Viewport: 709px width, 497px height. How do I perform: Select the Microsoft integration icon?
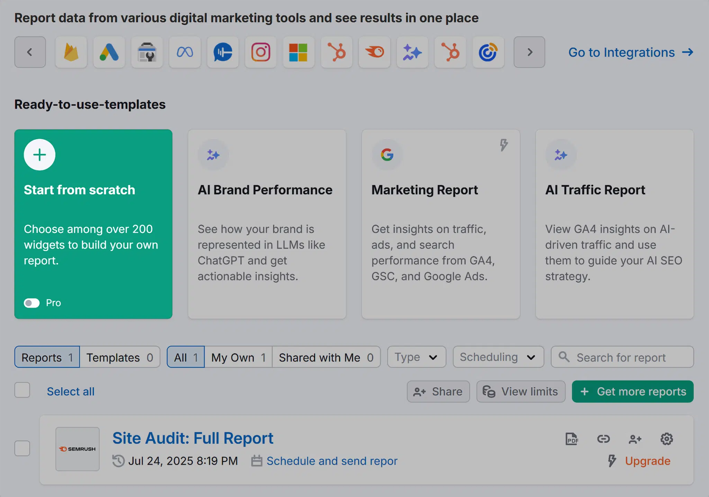point(299,52)
